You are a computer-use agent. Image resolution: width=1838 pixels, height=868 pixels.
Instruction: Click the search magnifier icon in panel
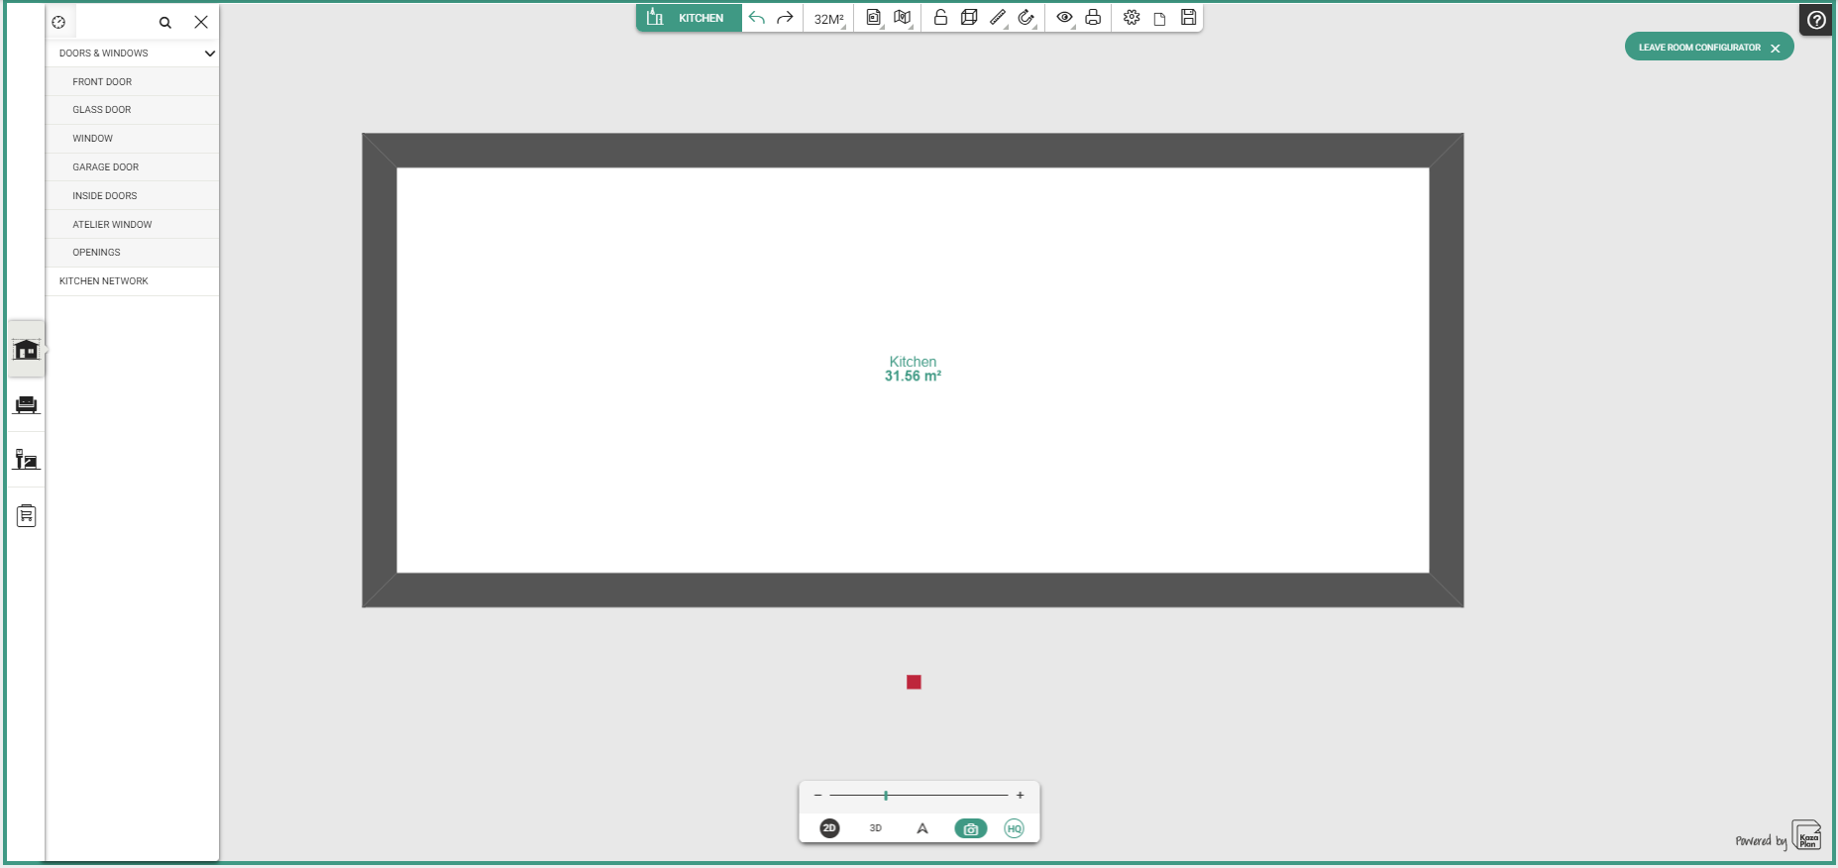[165, 22]
